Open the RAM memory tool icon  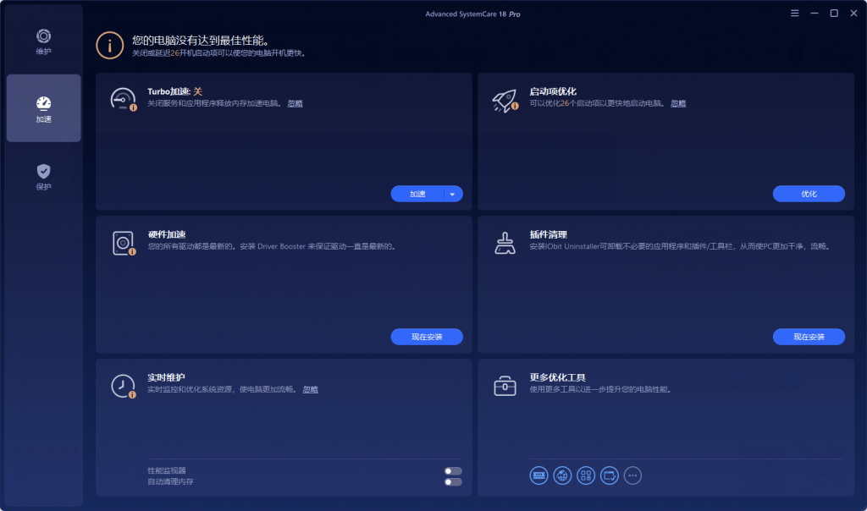click(x=539, y=475)
